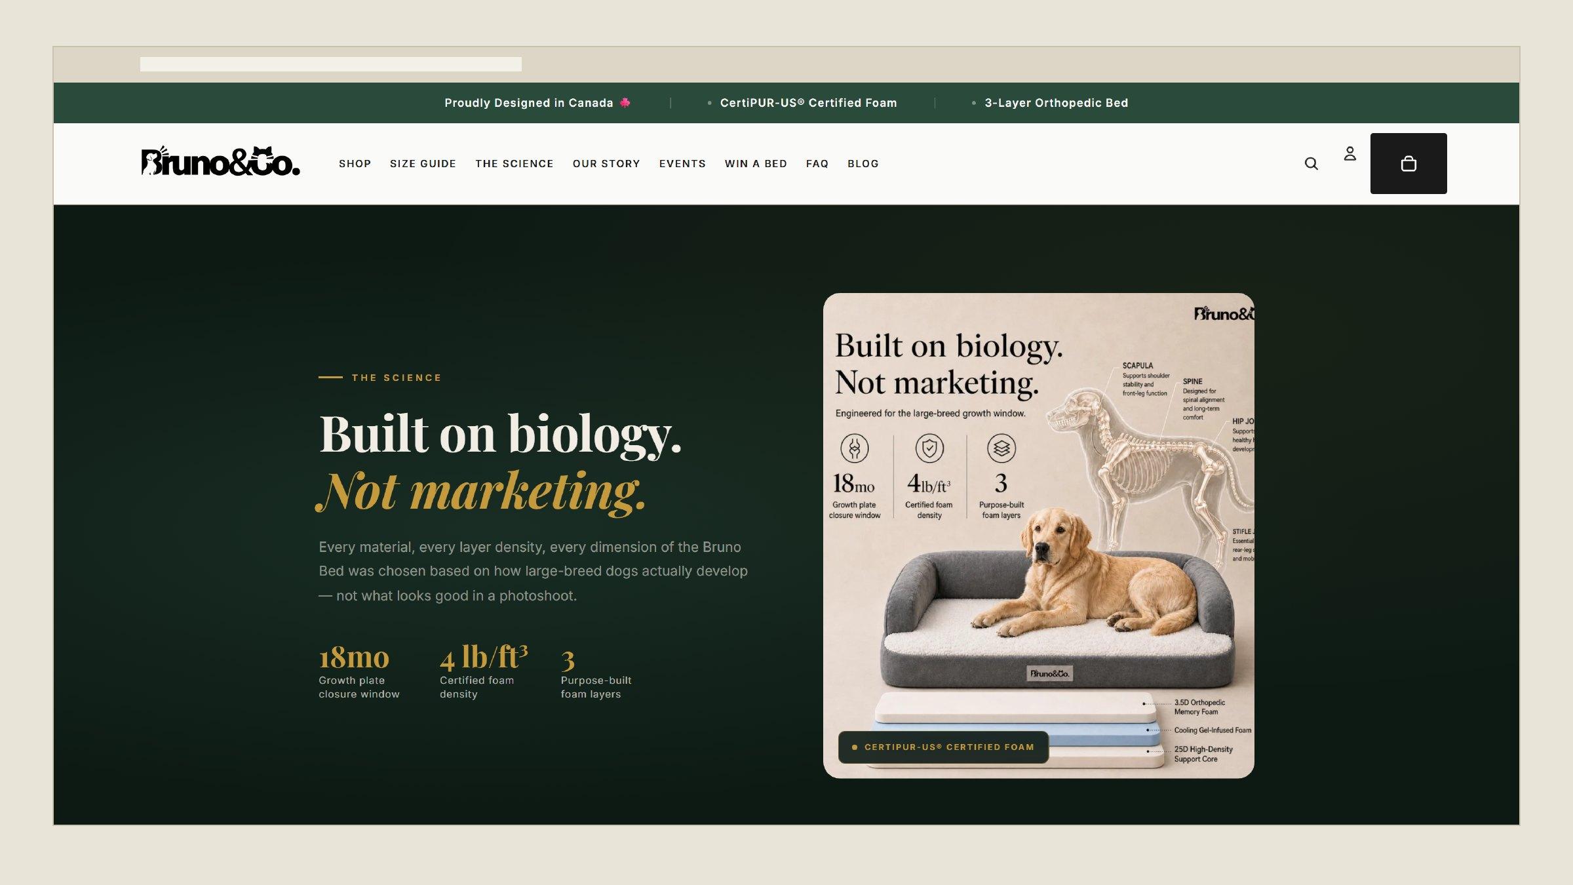This screenshot has height=885, width=1573.
Task: Open the search magnifier icon
Action: coord(1311,163)
